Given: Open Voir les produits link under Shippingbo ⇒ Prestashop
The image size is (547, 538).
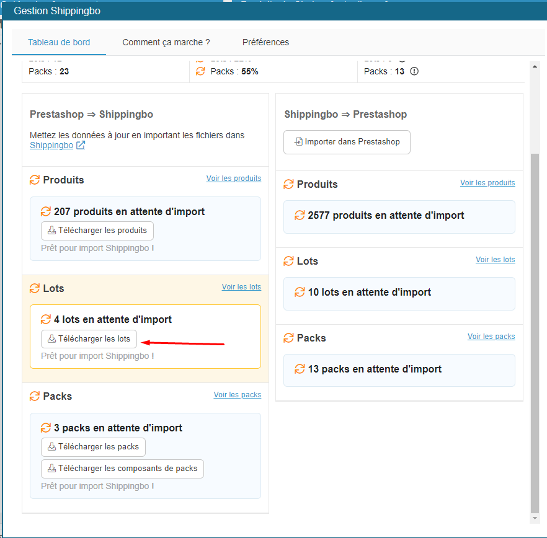Looking at the screenshot, I should click(487, 183).
